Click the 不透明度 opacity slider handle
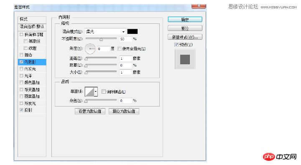The image size is (301, 165). point(101,40)
